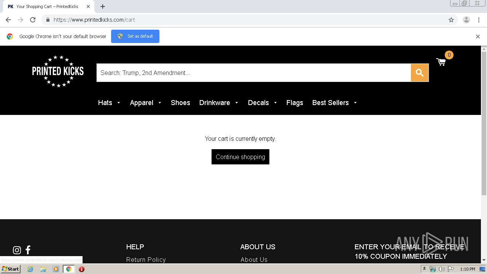Focus the product search input field
487x274 pixels.
(x=254, y=73)
